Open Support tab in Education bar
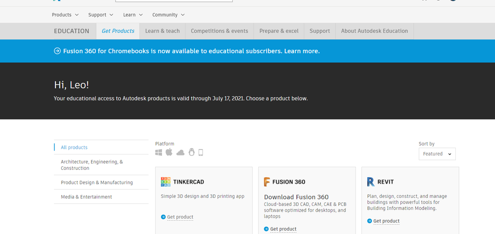 [x=320, y=31]
